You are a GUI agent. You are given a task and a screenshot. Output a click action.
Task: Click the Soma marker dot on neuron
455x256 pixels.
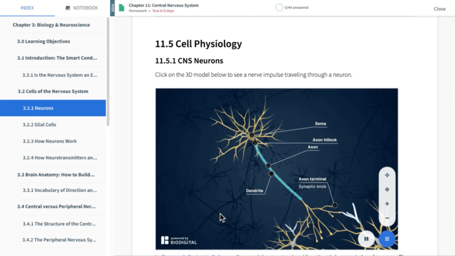pyautogui.click(x=252, y=135)
